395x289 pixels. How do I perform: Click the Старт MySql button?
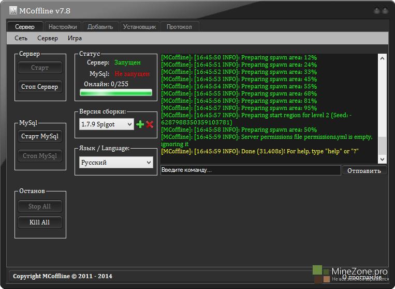click(40, 137)
